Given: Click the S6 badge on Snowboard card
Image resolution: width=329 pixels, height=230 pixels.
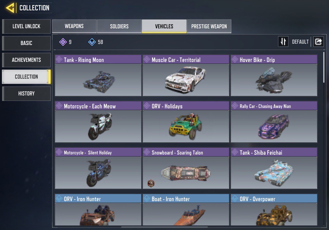Looking at the screenshot, I should pyautogui.click(x=151, y=183).
